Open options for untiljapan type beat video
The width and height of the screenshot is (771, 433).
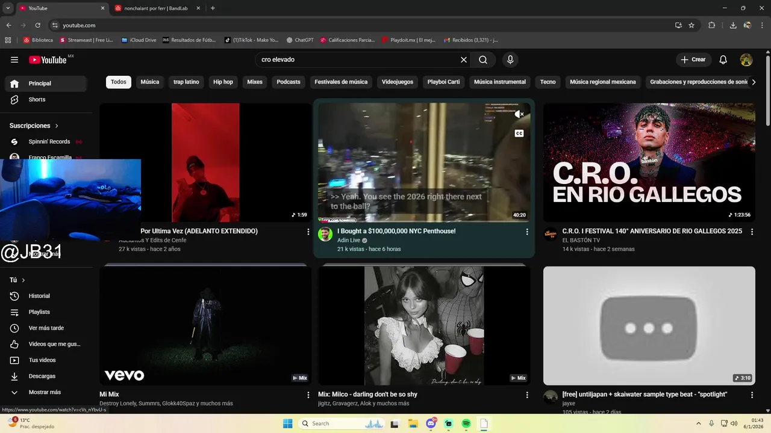752,395
